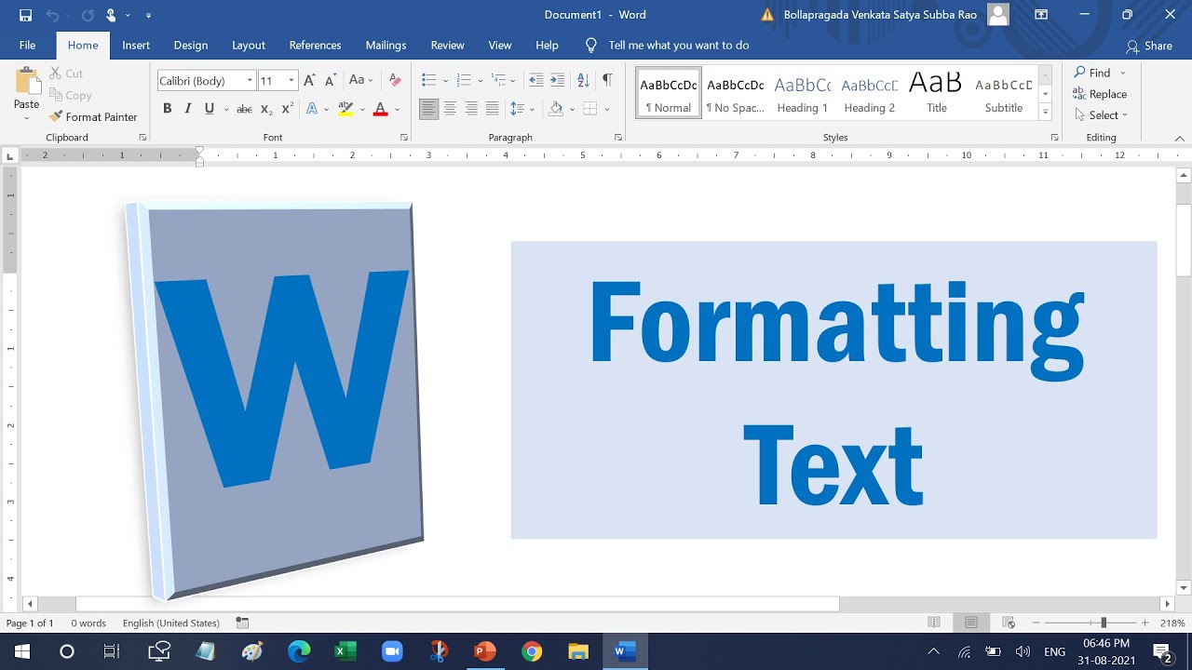Toggle Print Layout view button
1192x670 pixels.
pyautogui.click(x=970, y=623)
